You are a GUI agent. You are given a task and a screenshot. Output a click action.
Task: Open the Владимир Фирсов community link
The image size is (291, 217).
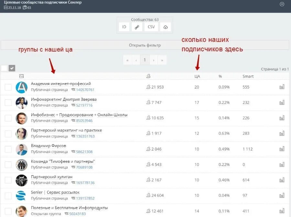click(48, 146)
